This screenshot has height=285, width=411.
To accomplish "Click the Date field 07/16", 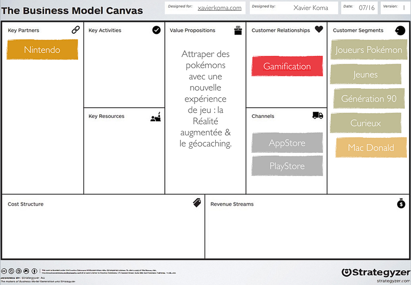I will [359, 8].
